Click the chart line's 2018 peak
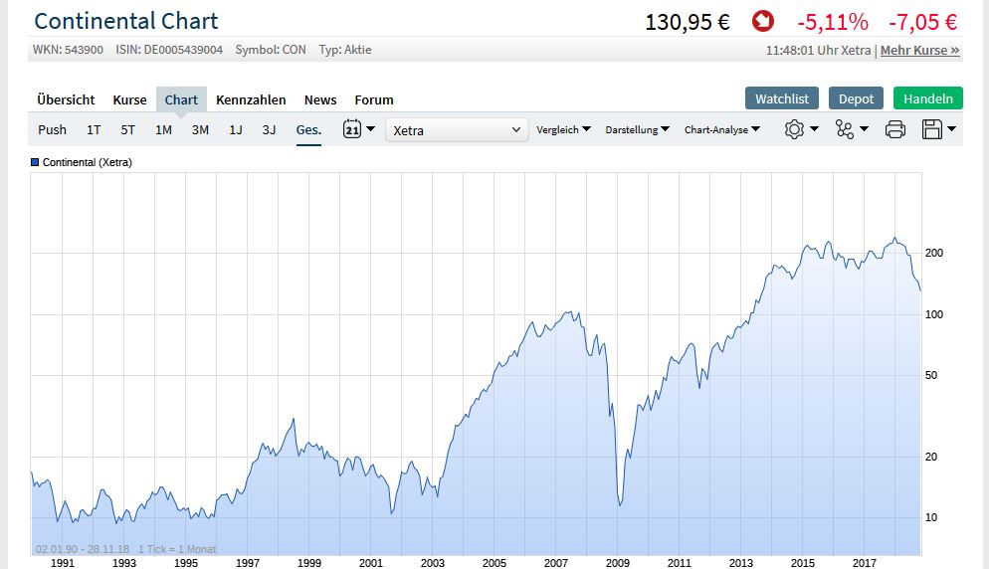This screenshot has height=569, width=989. (x=894, y=239)
